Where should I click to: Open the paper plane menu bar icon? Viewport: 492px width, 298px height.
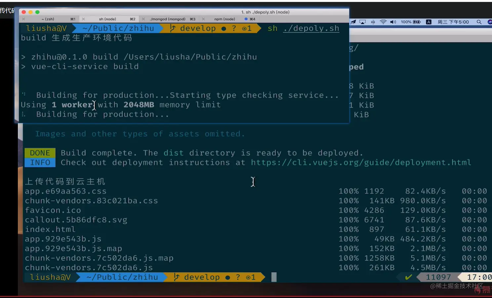(353, 22)
